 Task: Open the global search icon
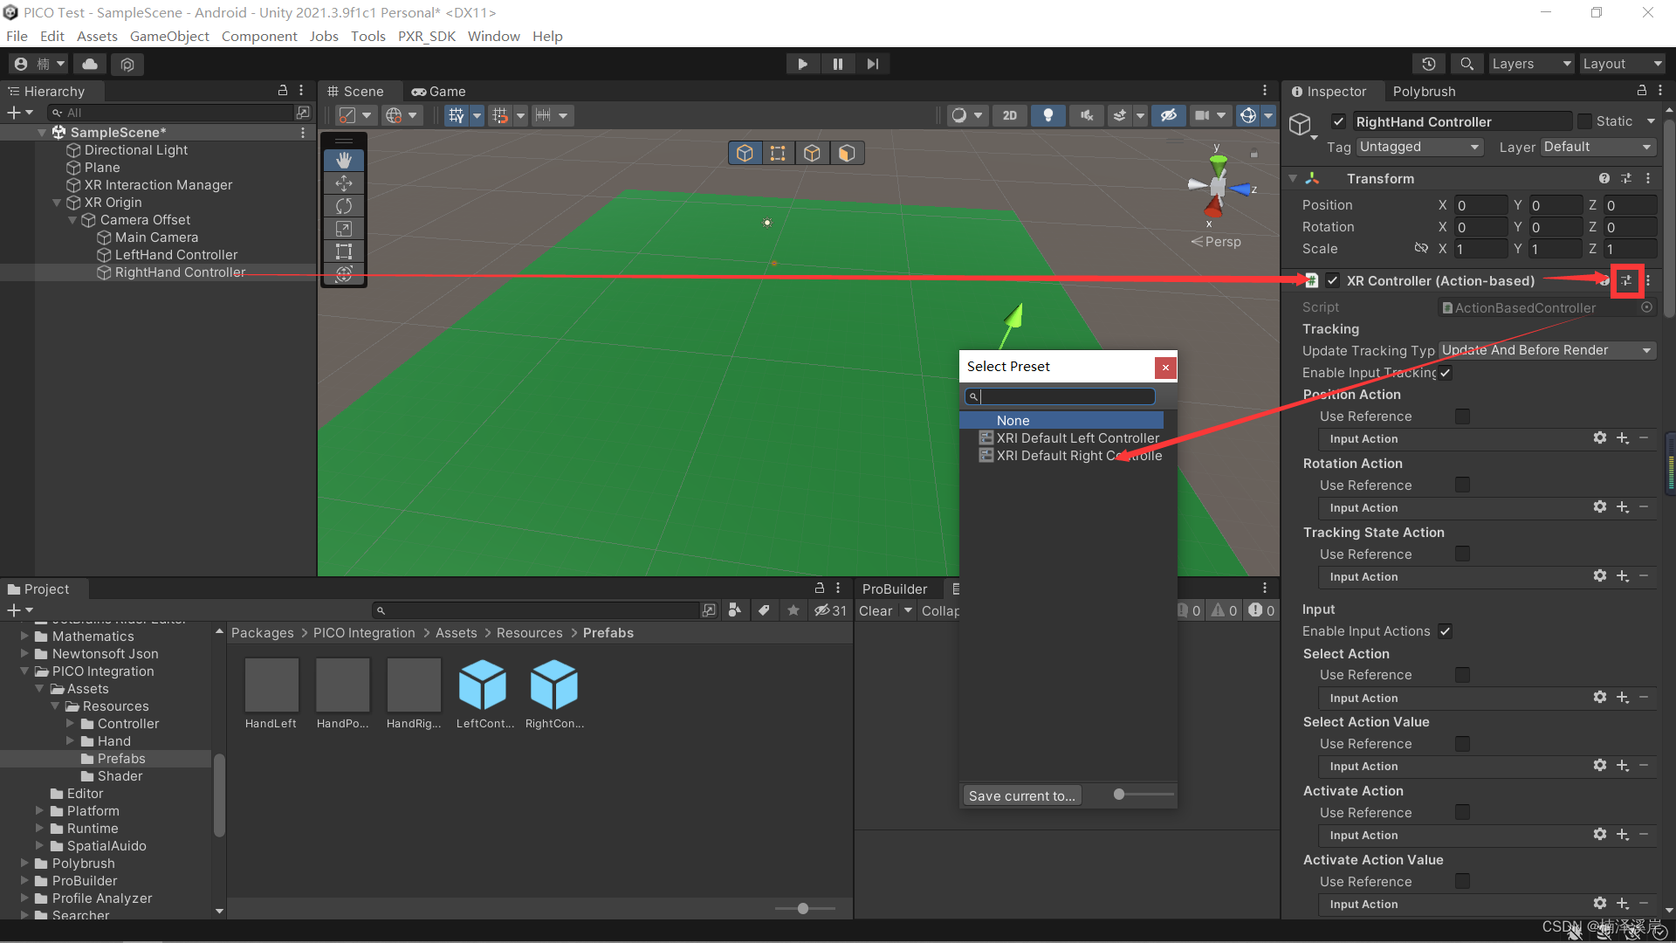[1467, 64]
